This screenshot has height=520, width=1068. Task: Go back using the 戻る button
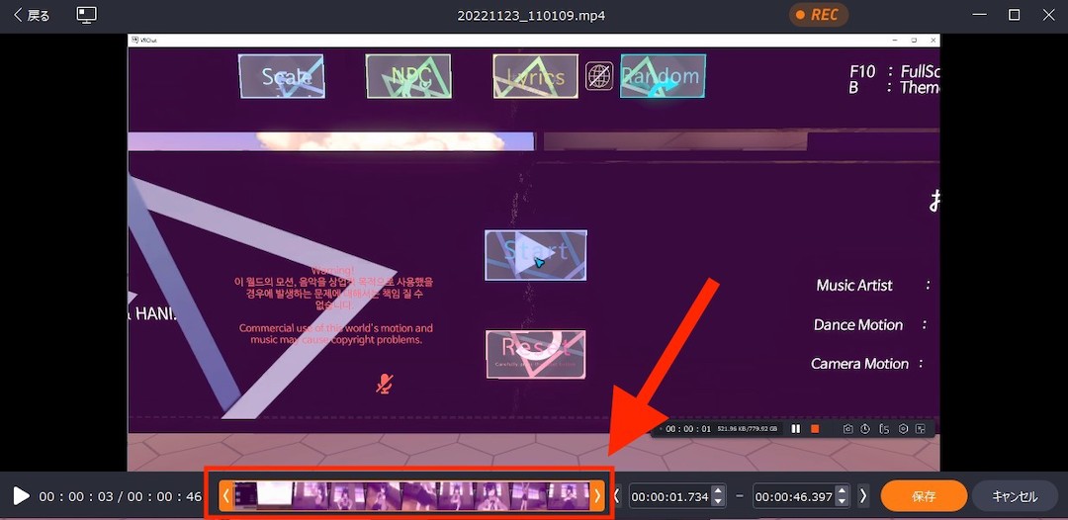(x=31, y=15)
